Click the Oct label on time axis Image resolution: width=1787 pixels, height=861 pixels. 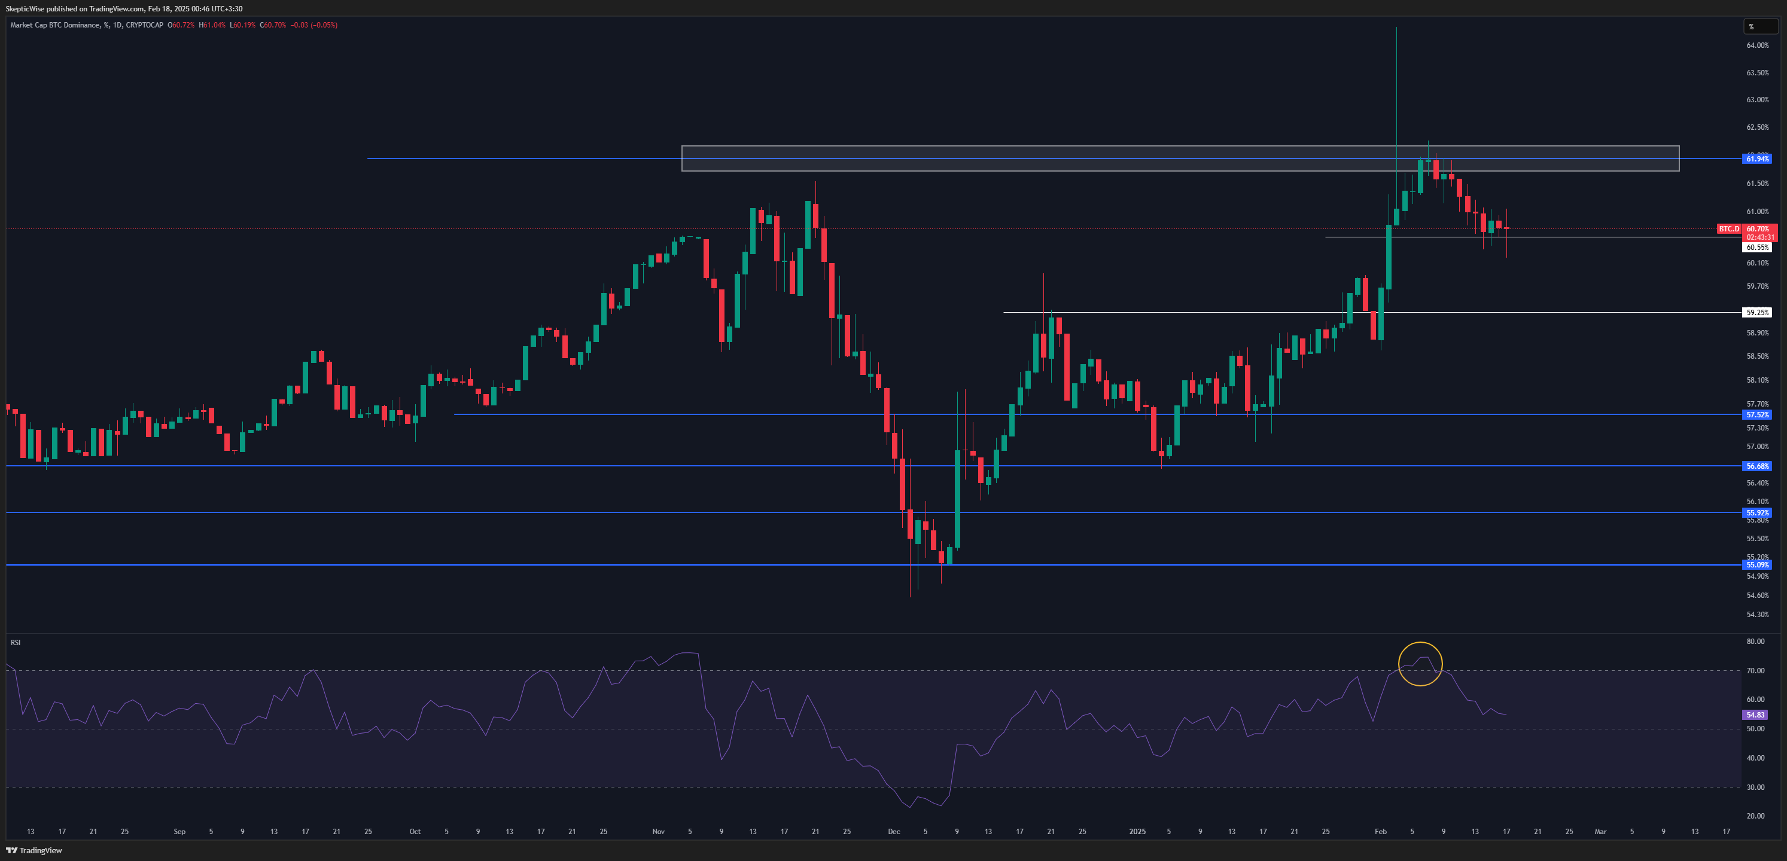(415, 831)
